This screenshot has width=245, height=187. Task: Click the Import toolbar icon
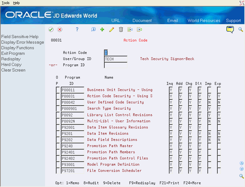click(130, 29)
